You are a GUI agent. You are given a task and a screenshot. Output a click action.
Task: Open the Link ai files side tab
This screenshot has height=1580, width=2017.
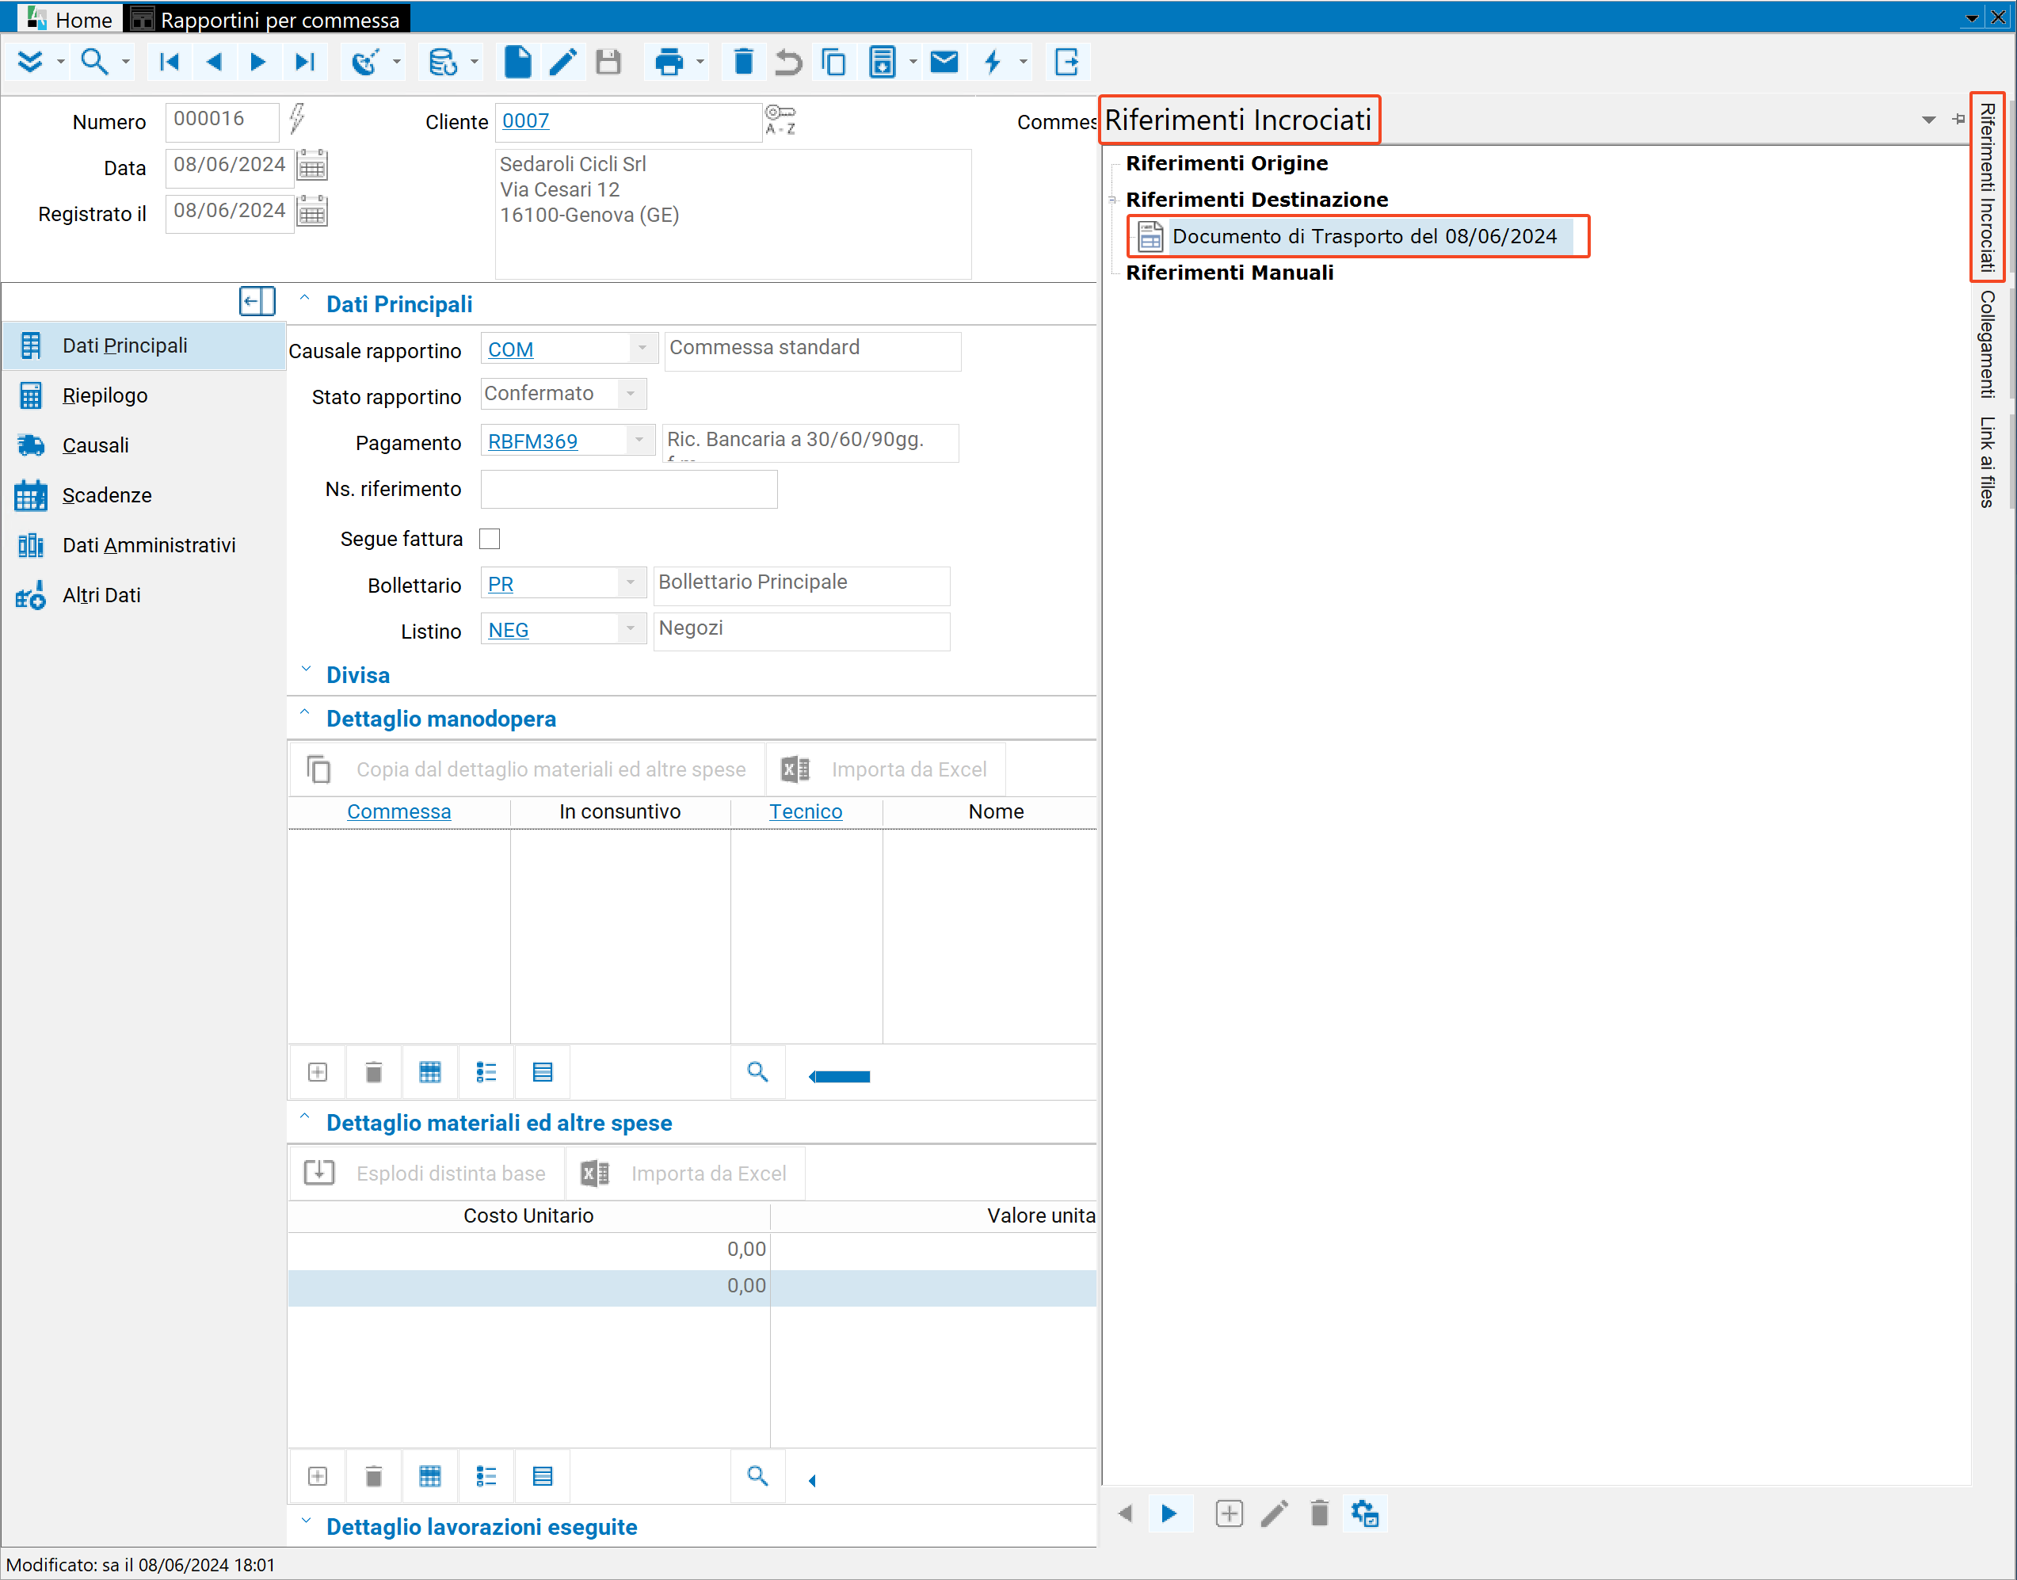click(x=1986, y=462)
